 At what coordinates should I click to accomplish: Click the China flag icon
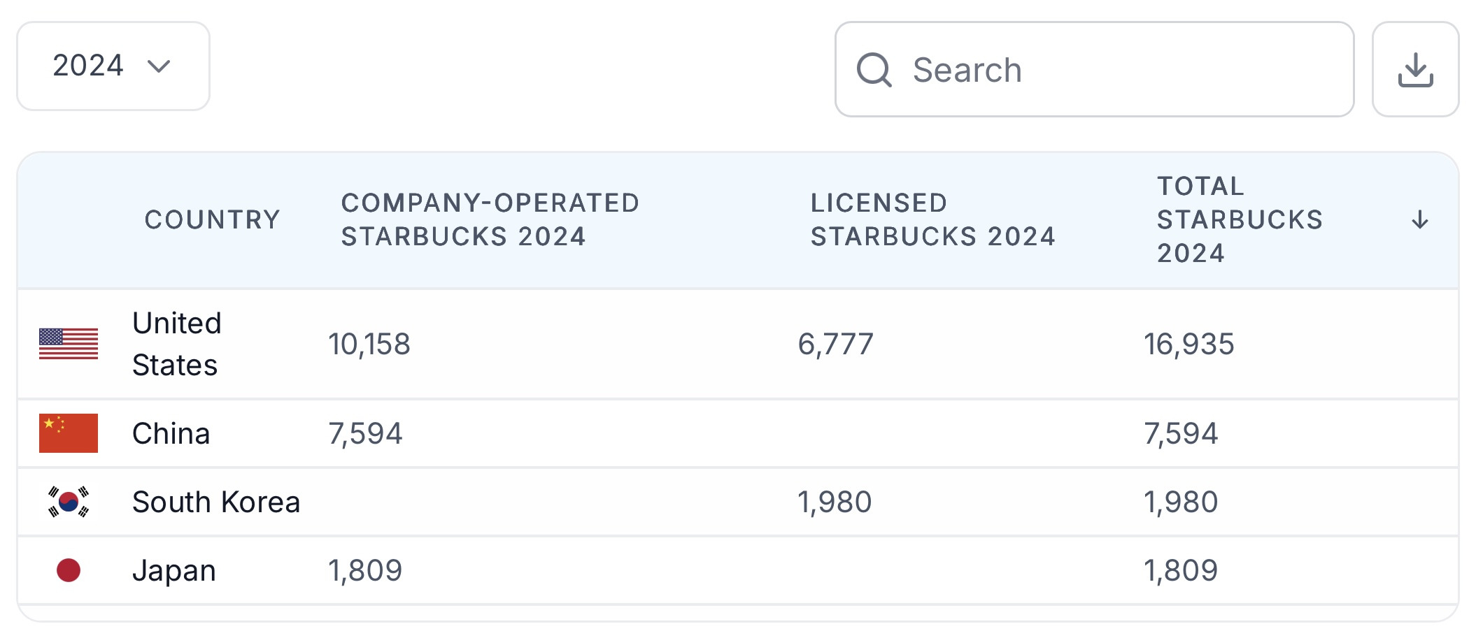point(69,433)
